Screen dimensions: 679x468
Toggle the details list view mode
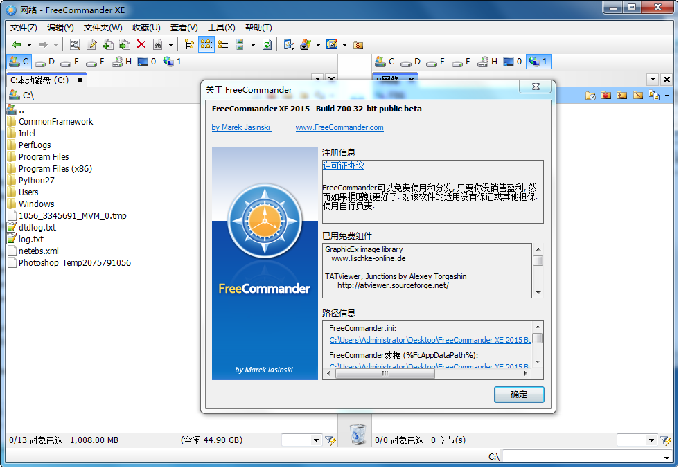[x=223, y=44]
